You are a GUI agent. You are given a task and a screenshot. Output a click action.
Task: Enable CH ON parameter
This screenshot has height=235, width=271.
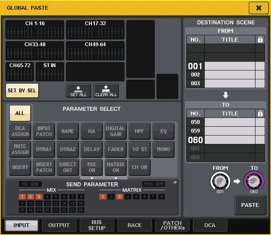[x=139, y=167]
